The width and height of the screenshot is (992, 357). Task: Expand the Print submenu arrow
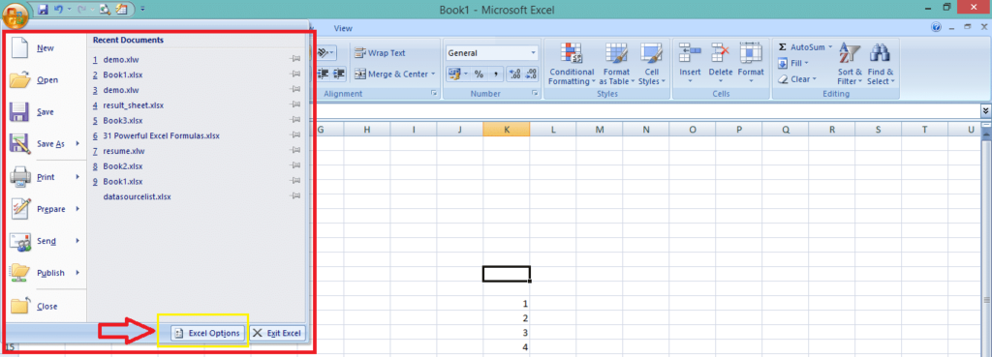[77, 177]
